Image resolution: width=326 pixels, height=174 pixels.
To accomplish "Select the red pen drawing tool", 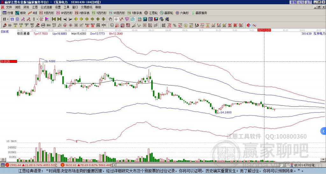I will 4,25.
